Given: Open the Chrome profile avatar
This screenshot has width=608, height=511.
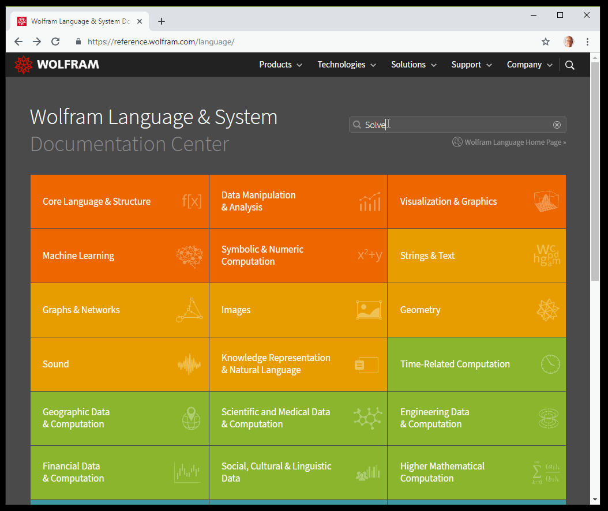Looking at the screenshot, I should pos(569,42).
